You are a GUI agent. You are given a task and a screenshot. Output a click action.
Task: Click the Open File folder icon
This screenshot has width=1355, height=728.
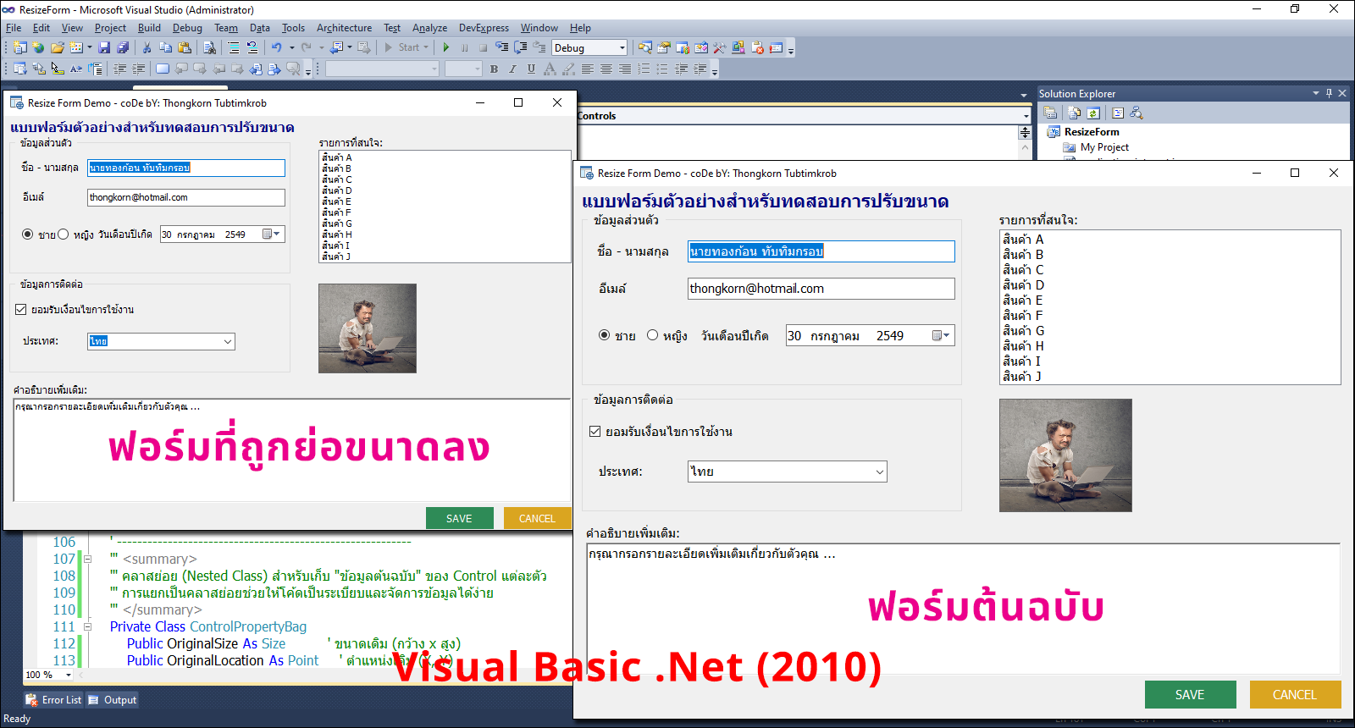(x=57, y=47)
